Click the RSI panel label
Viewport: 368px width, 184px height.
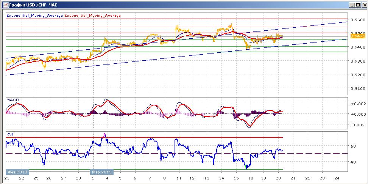9,134
